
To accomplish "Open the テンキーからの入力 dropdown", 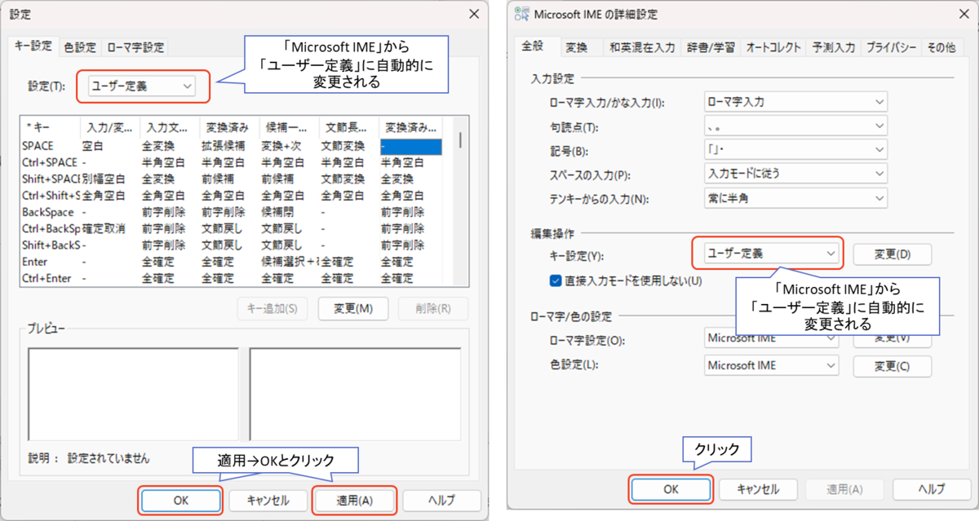I will [795, 197].
